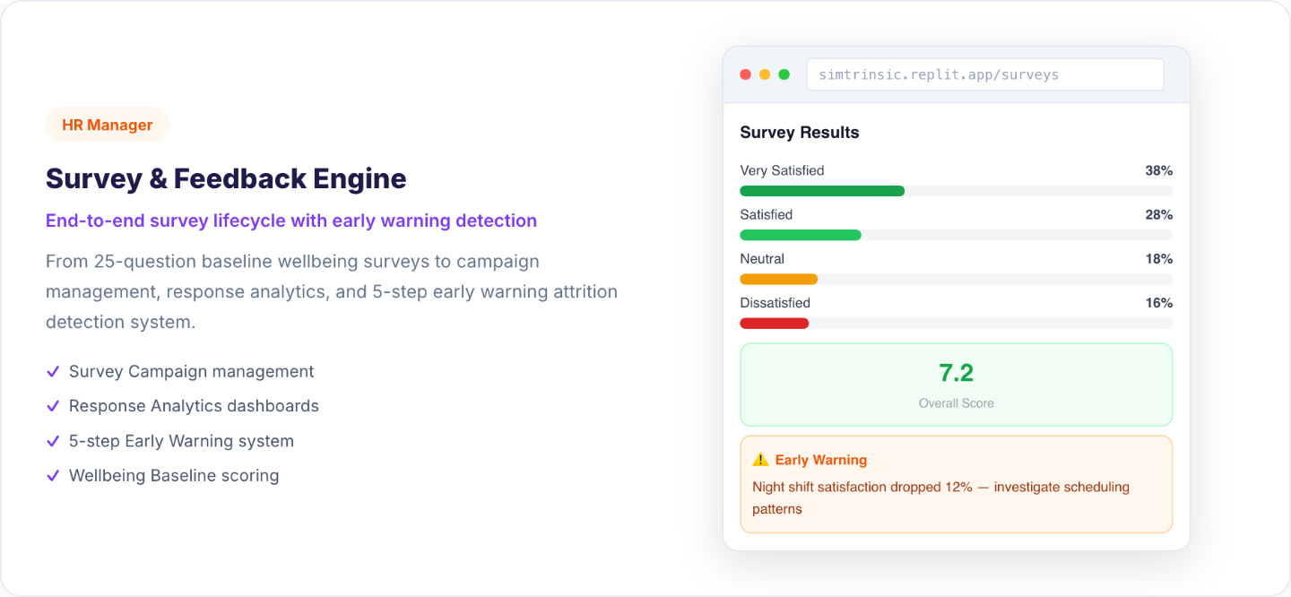Open the early warning detection subtitle link

point(290,221)
